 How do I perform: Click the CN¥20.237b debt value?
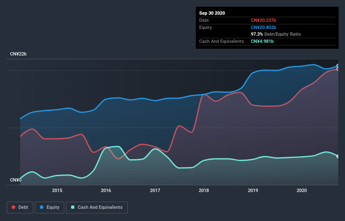coord(263,20)
